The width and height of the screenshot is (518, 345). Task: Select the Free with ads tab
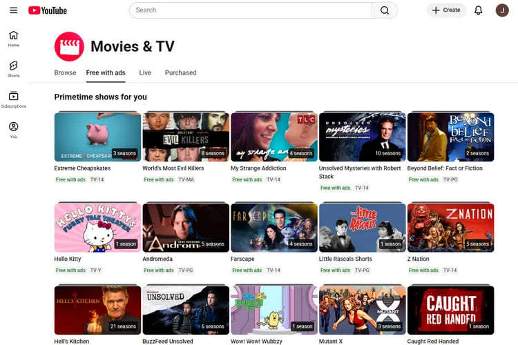[x=106, y=72]
